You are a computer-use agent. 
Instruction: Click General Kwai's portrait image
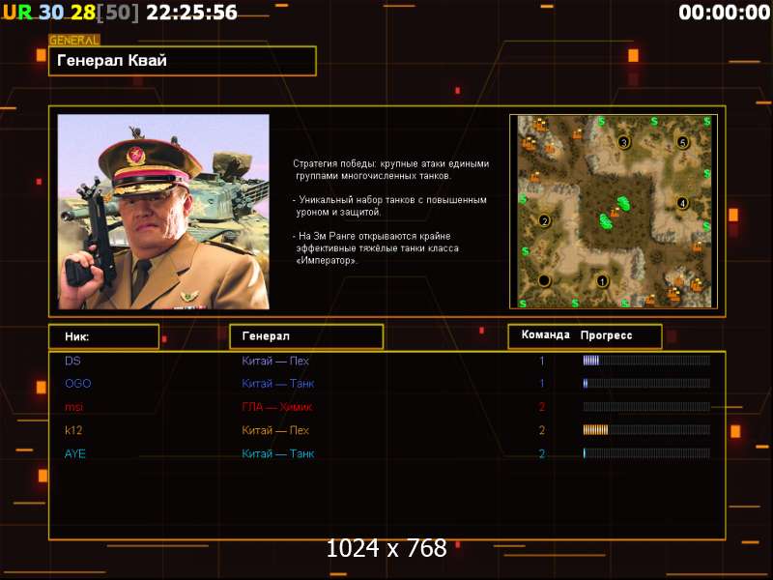click(x=163, y=212)
